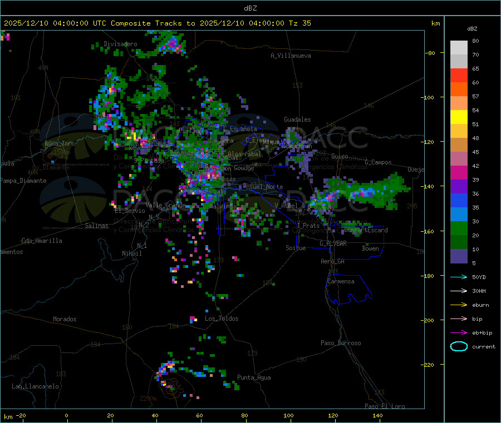Click the Bowen place label

point(370,248)
